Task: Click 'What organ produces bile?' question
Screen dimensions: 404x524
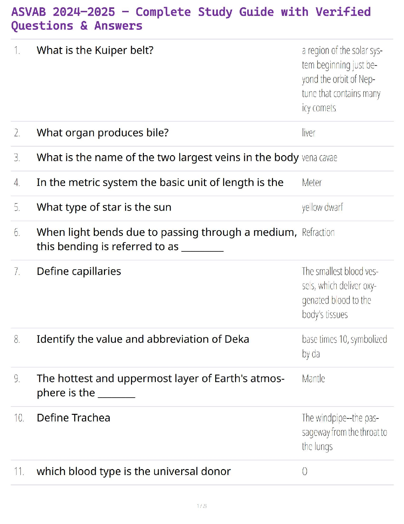Action: click(103, 133)
